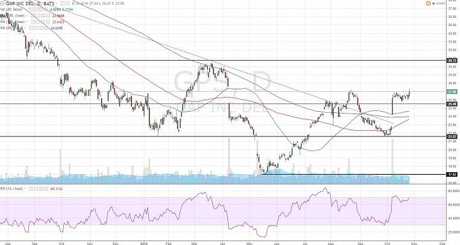
Task: Remove the Vol indicator with its X icon
Action: point(46,10)
